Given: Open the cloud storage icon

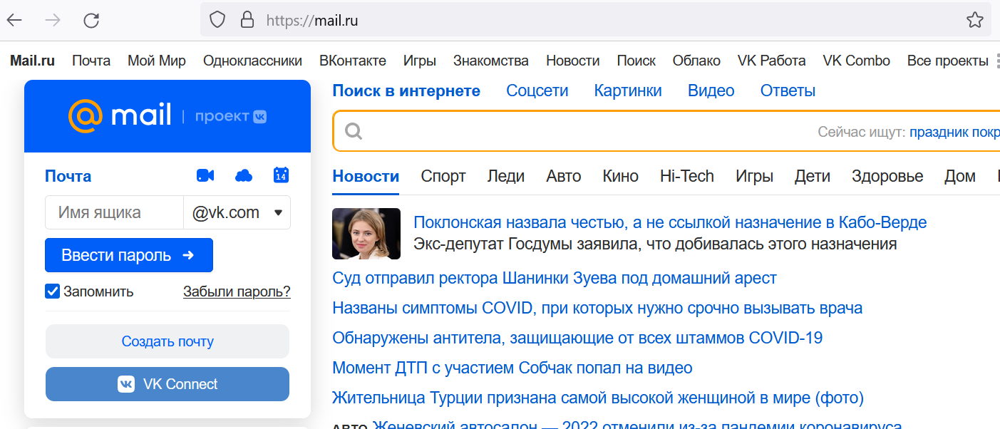Looking at the screenshot, I should 244,175.
